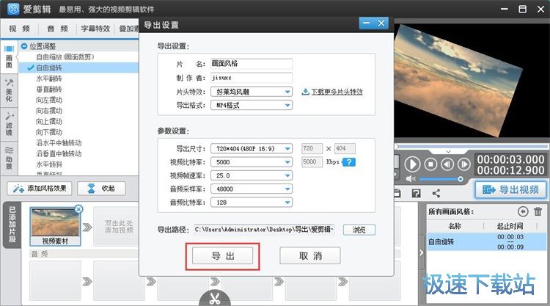Click the play button in the preview

[x=412, y=164]
